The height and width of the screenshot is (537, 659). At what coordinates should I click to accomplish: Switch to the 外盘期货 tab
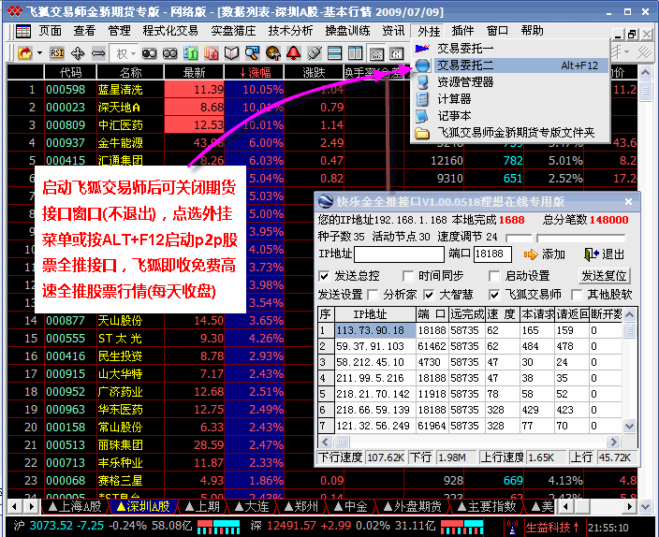point(412,506)
